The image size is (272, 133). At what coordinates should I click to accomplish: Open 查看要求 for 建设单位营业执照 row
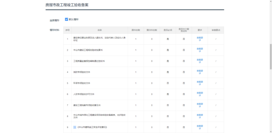pyautogui.click(x=199, y=39)
